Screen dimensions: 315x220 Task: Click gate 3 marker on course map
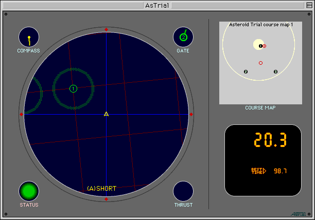(275, 71)
